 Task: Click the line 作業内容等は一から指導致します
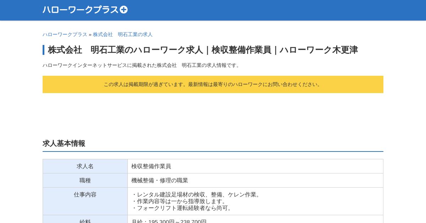coord(180,201)
